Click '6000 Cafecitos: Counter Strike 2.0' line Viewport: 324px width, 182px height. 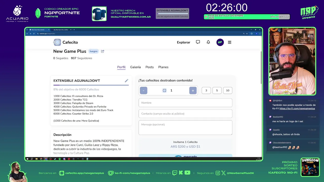tap(73, 114)
